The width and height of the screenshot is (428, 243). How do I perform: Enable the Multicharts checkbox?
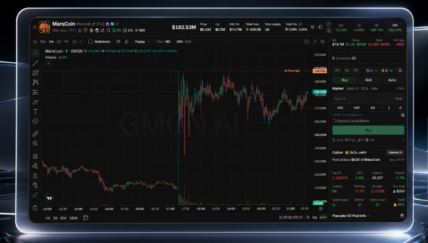tap(91, 41)
